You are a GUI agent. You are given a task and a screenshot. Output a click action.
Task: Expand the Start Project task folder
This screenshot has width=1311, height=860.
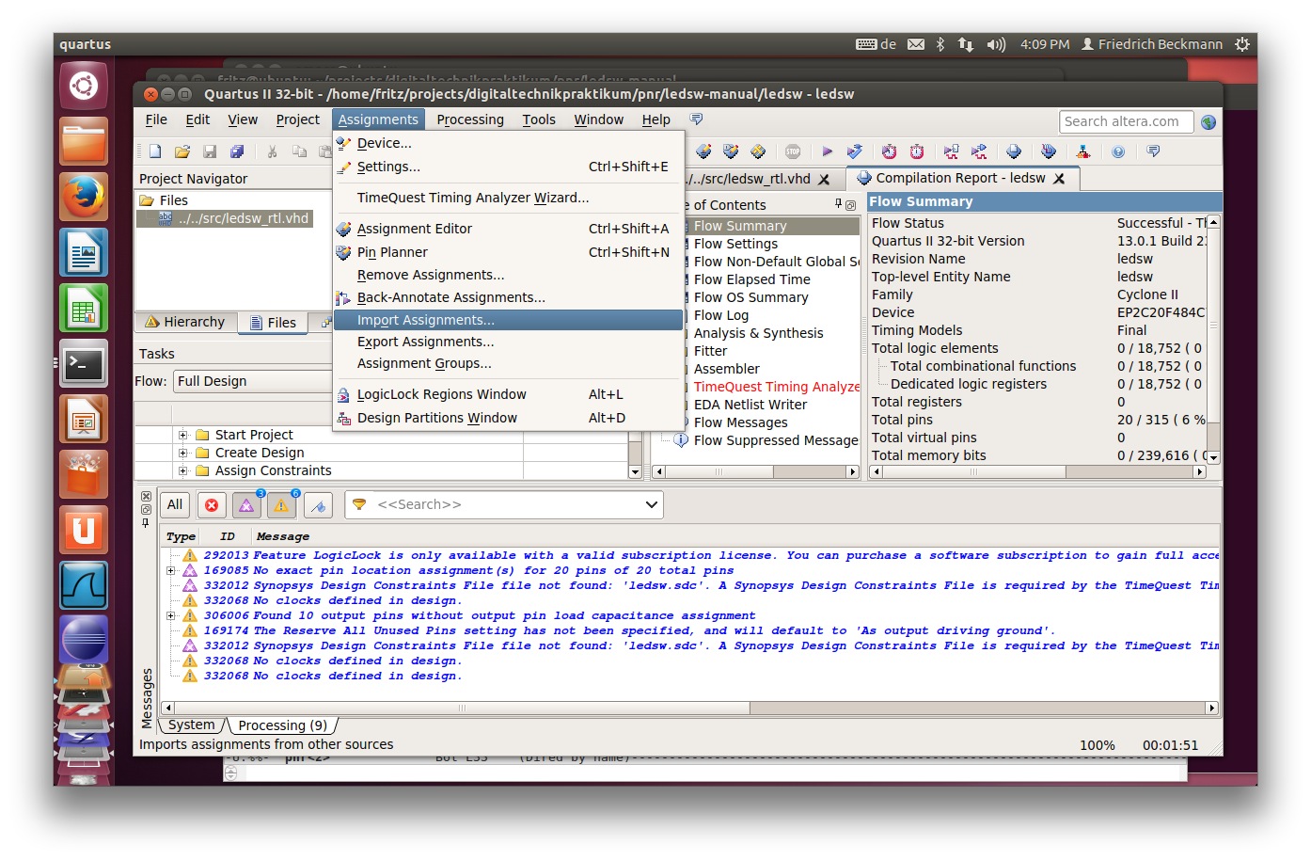(183, 435)
